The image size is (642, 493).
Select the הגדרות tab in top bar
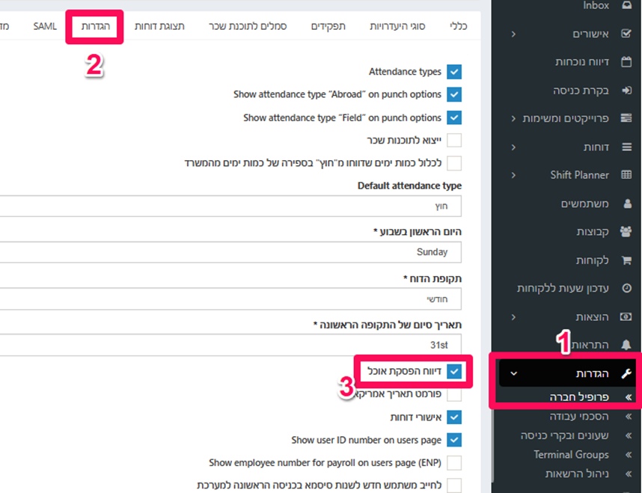click(95, 26)
